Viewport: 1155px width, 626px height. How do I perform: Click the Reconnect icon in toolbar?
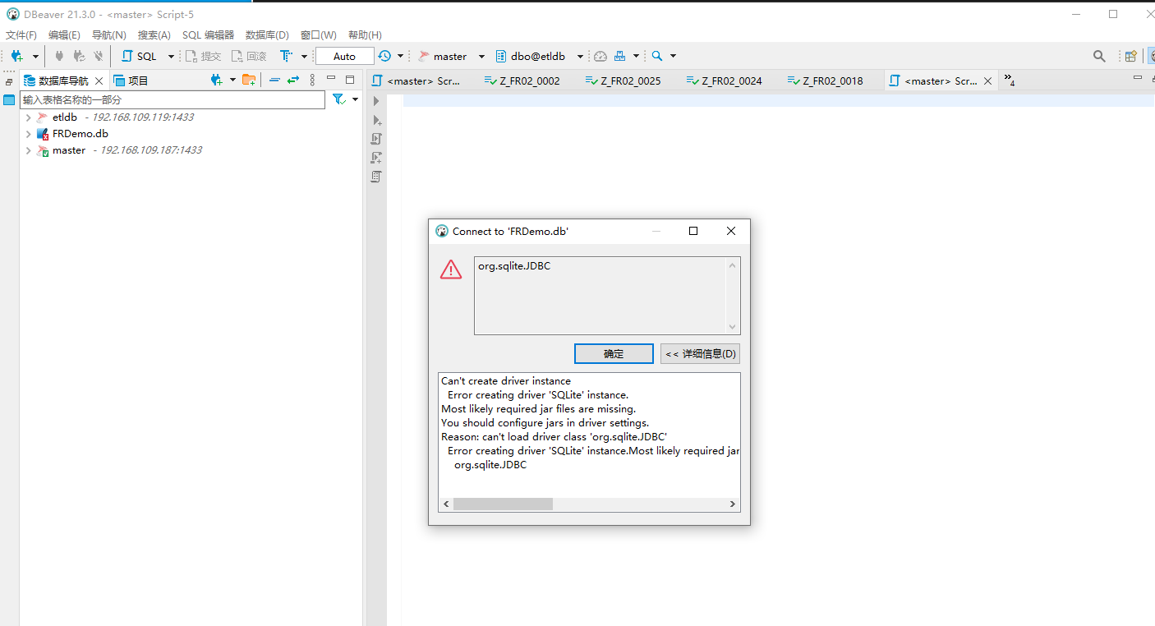click(x=79, y=56)
